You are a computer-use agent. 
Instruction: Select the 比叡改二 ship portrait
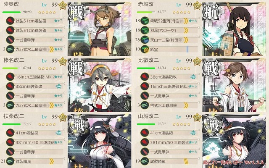[x=234, y=85]
